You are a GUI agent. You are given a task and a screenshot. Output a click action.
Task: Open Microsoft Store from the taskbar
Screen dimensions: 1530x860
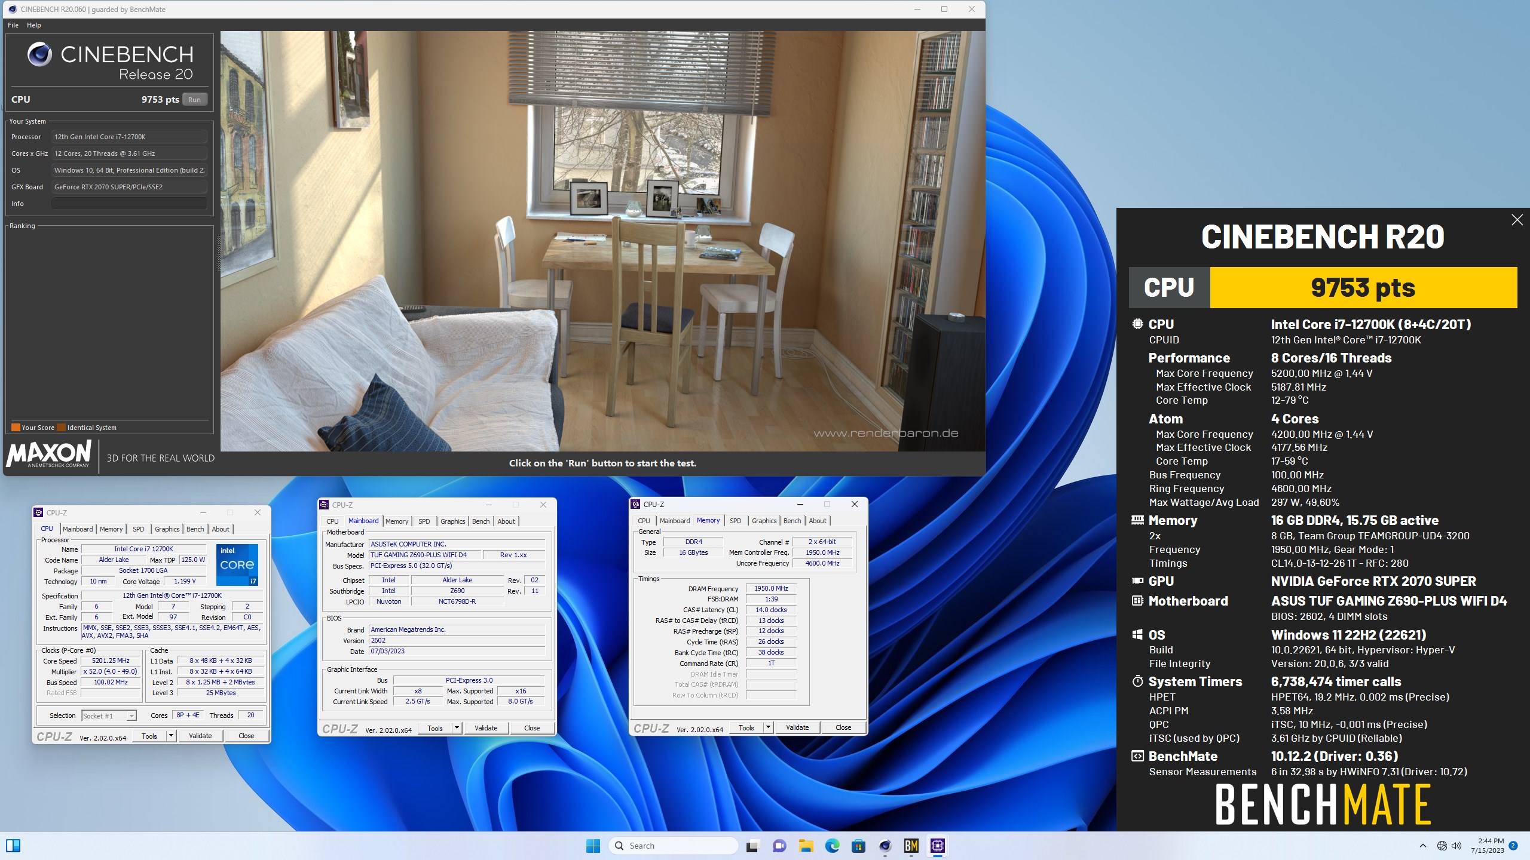click(x=859, y=846)
